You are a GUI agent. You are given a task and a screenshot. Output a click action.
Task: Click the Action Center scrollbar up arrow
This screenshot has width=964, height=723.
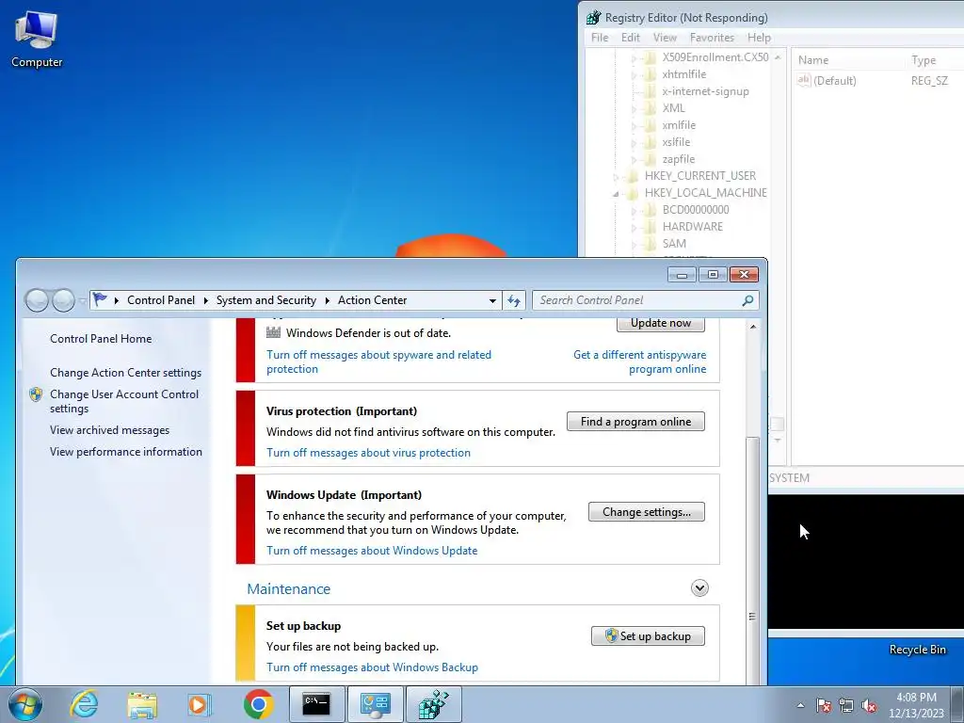point(752,327)
